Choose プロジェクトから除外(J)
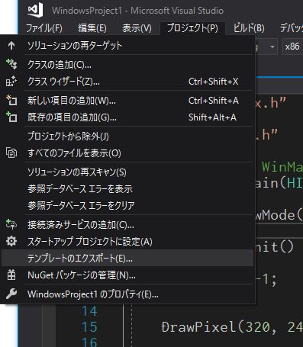The height and width of the screenshot is (347, 303). (127, 137)
